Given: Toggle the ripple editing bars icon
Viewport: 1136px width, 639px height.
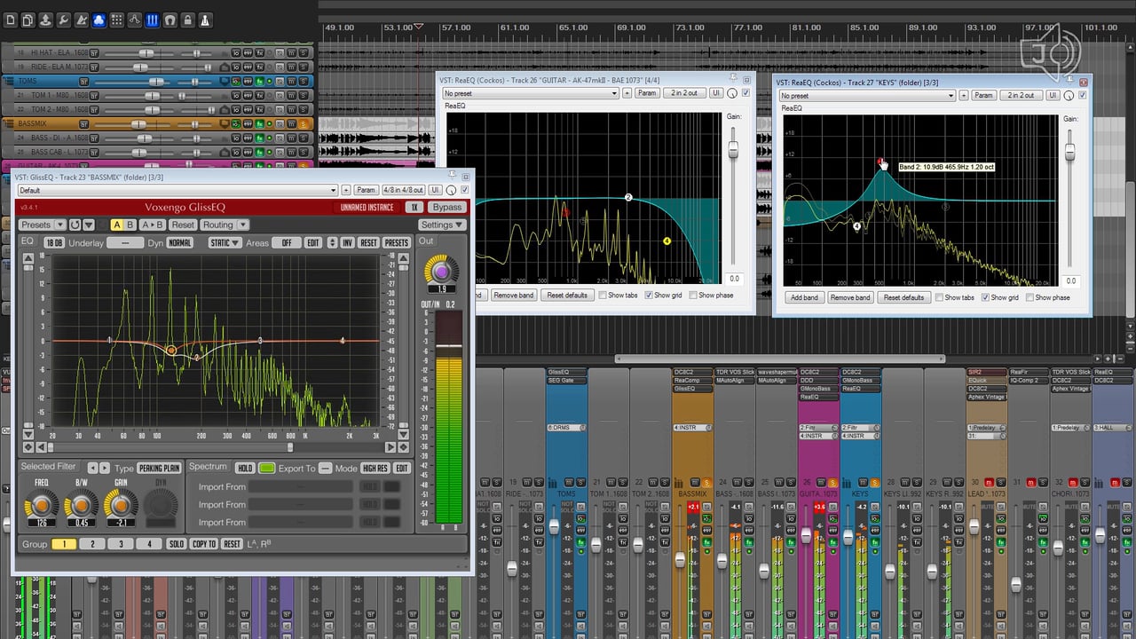Looking at the screenshot, I should [153, 20].
